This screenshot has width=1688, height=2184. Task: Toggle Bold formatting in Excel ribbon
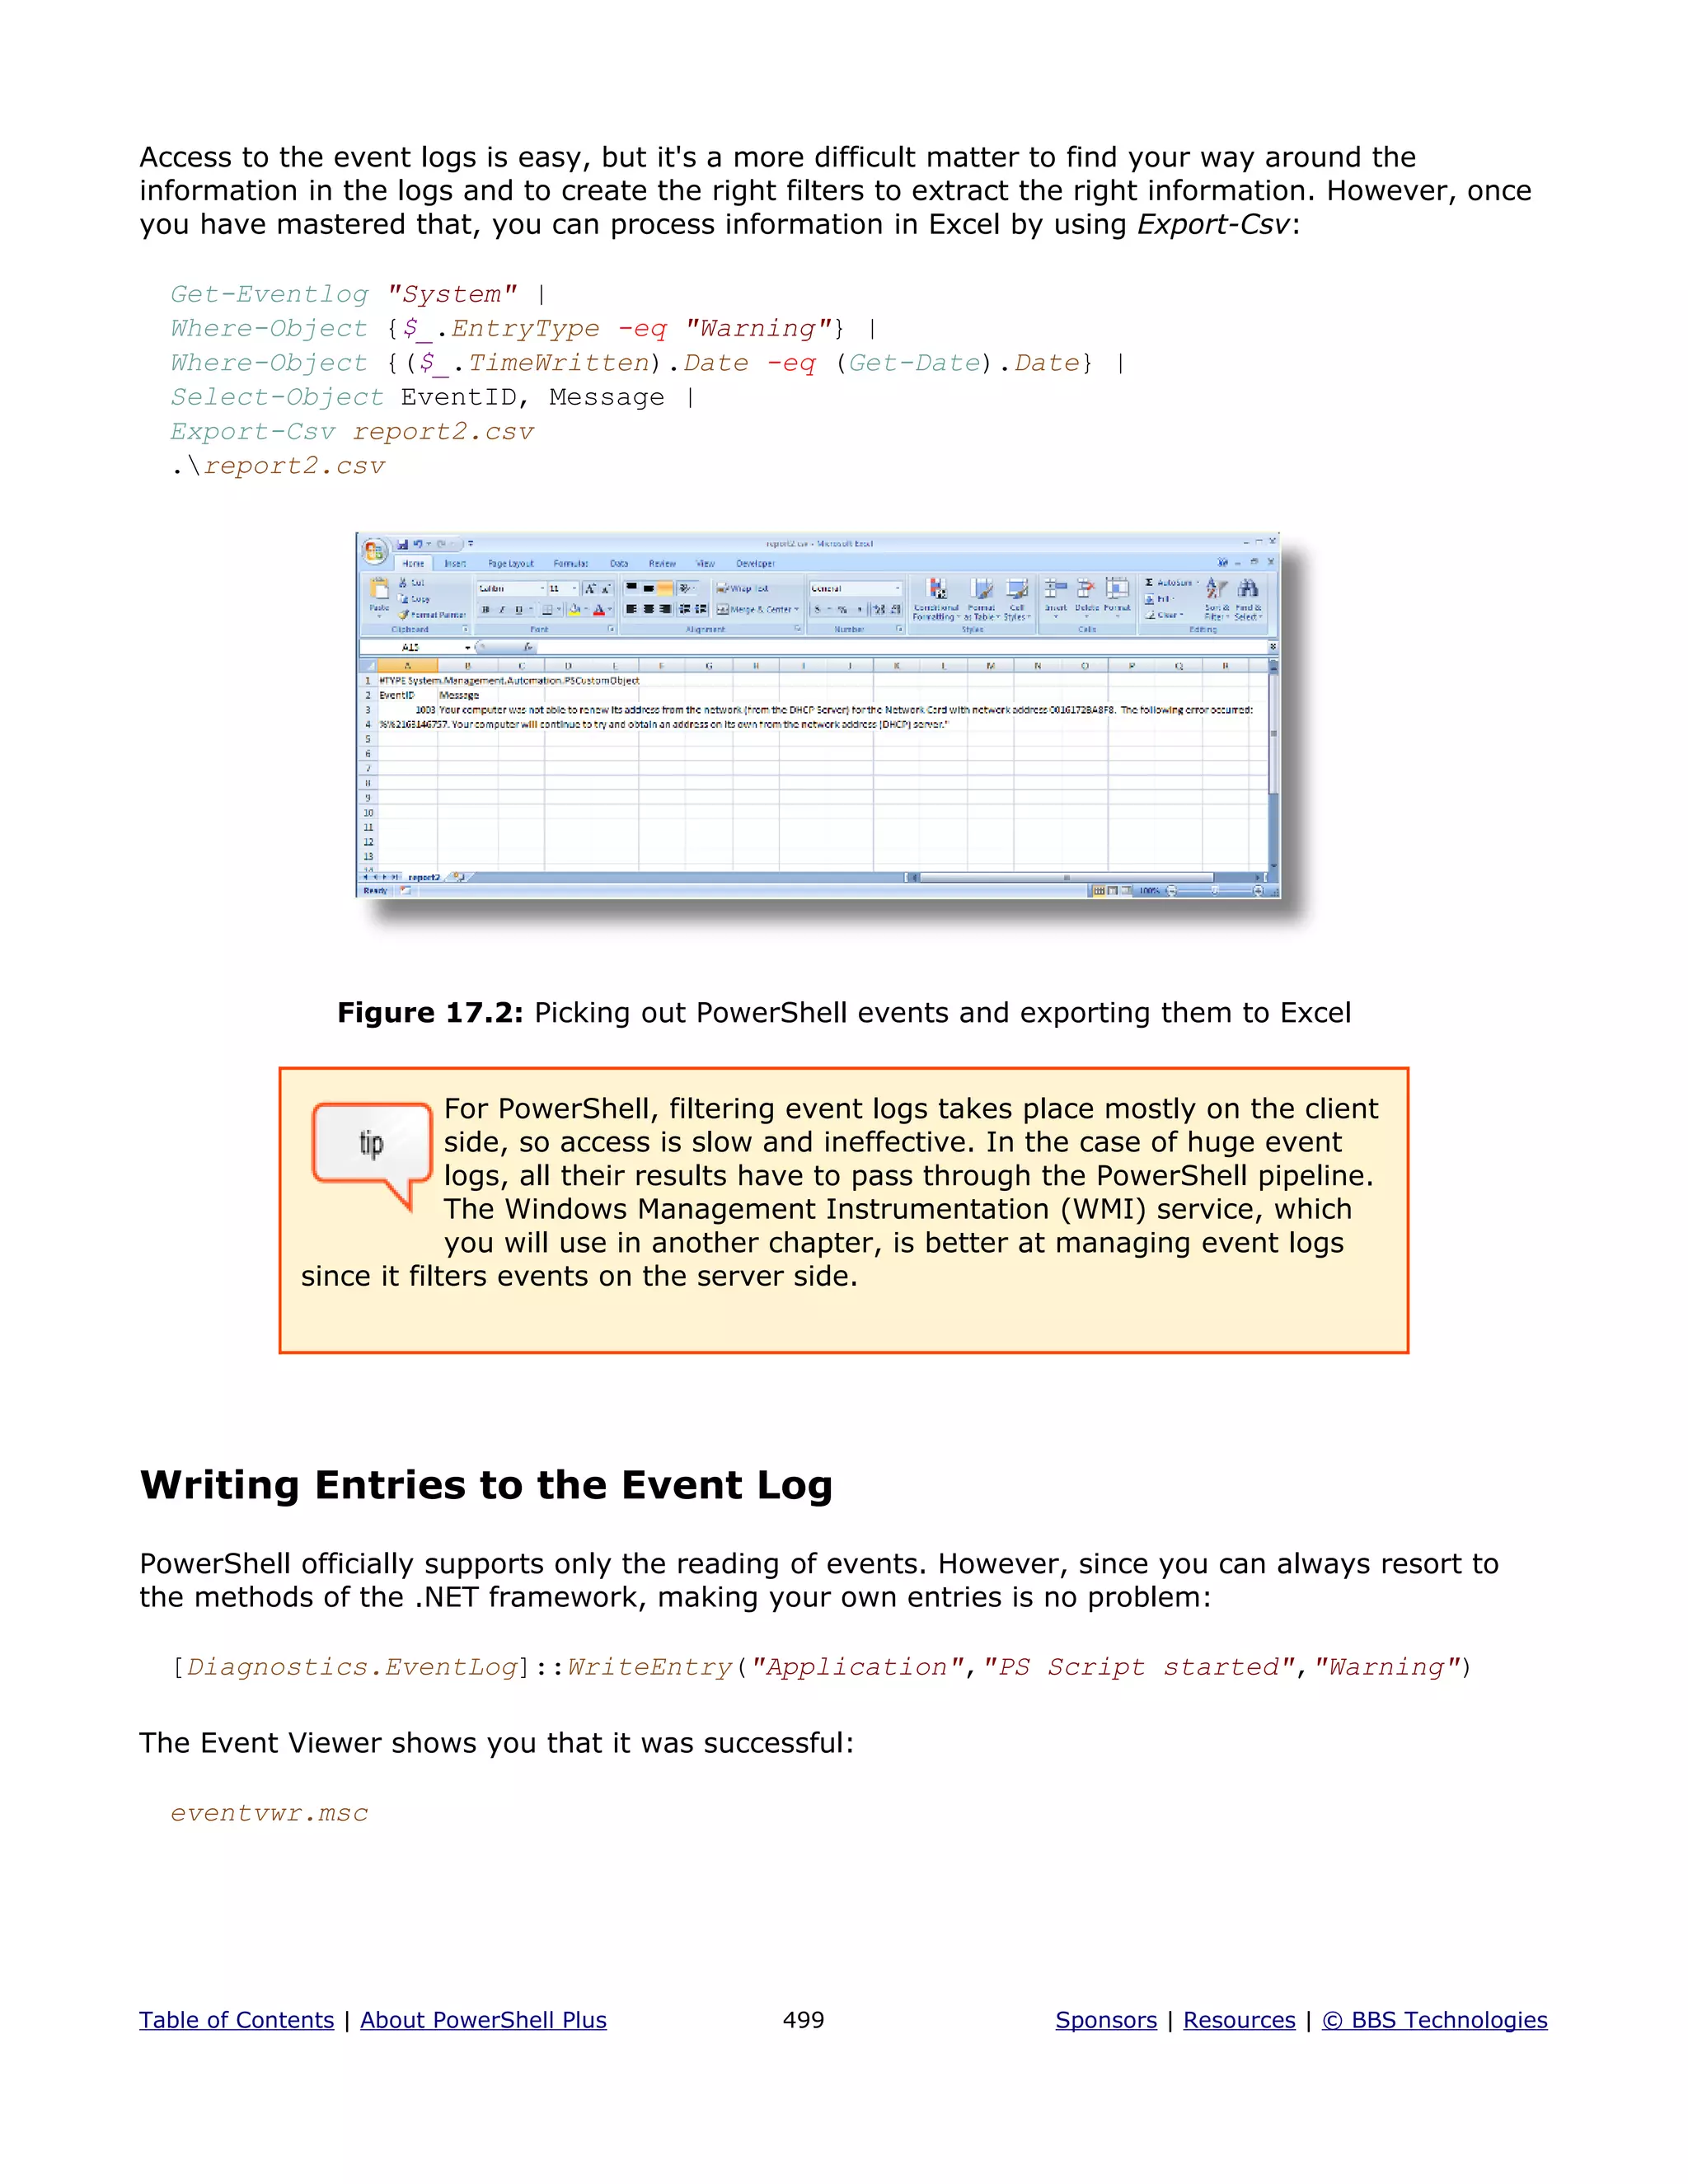[486, 609]
